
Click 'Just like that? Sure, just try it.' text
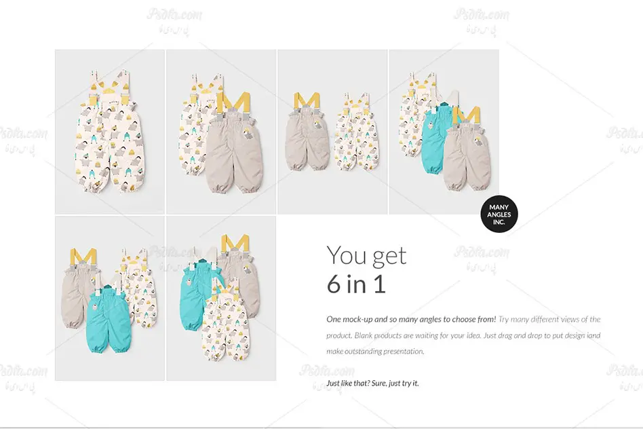[373, 383]
